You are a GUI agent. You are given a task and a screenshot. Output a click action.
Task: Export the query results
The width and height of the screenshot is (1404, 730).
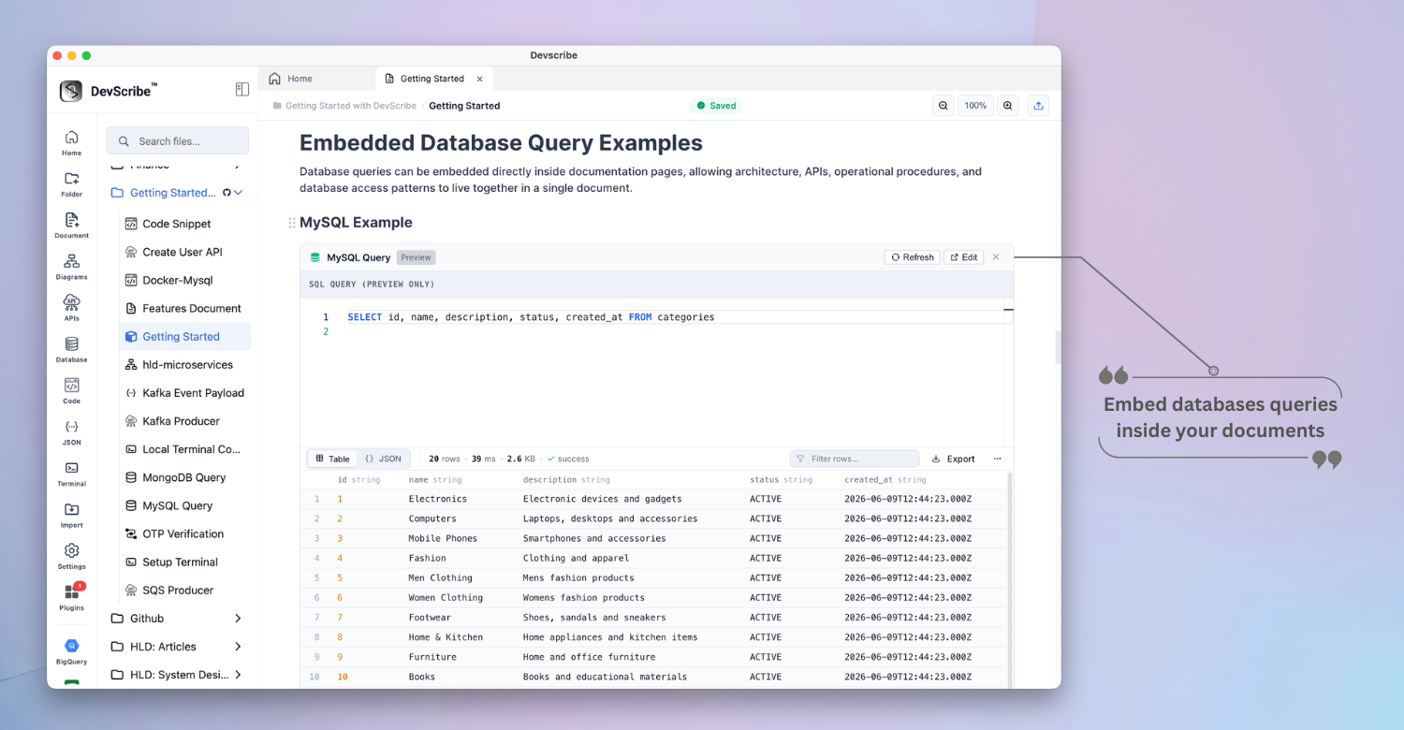coord(954,459)
